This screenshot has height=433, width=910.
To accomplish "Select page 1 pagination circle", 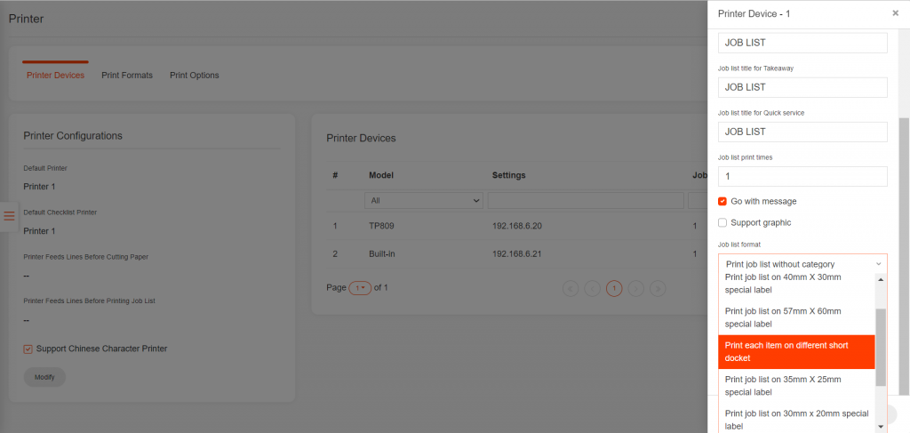I will [x=614, y=288].
